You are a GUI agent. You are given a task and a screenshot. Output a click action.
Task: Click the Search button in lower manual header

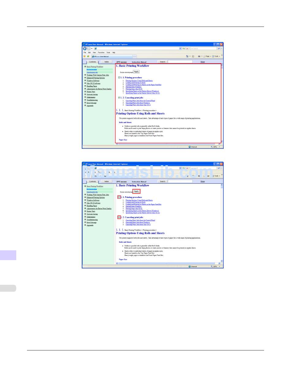162,181
